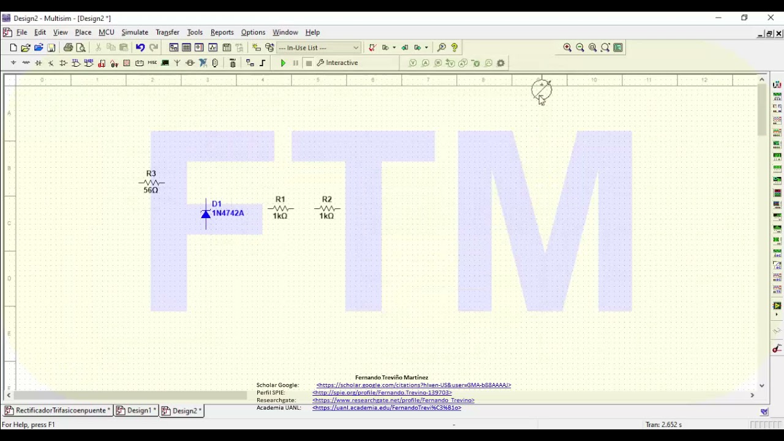Open the uanl.academia.edu link

coord(386,408)
